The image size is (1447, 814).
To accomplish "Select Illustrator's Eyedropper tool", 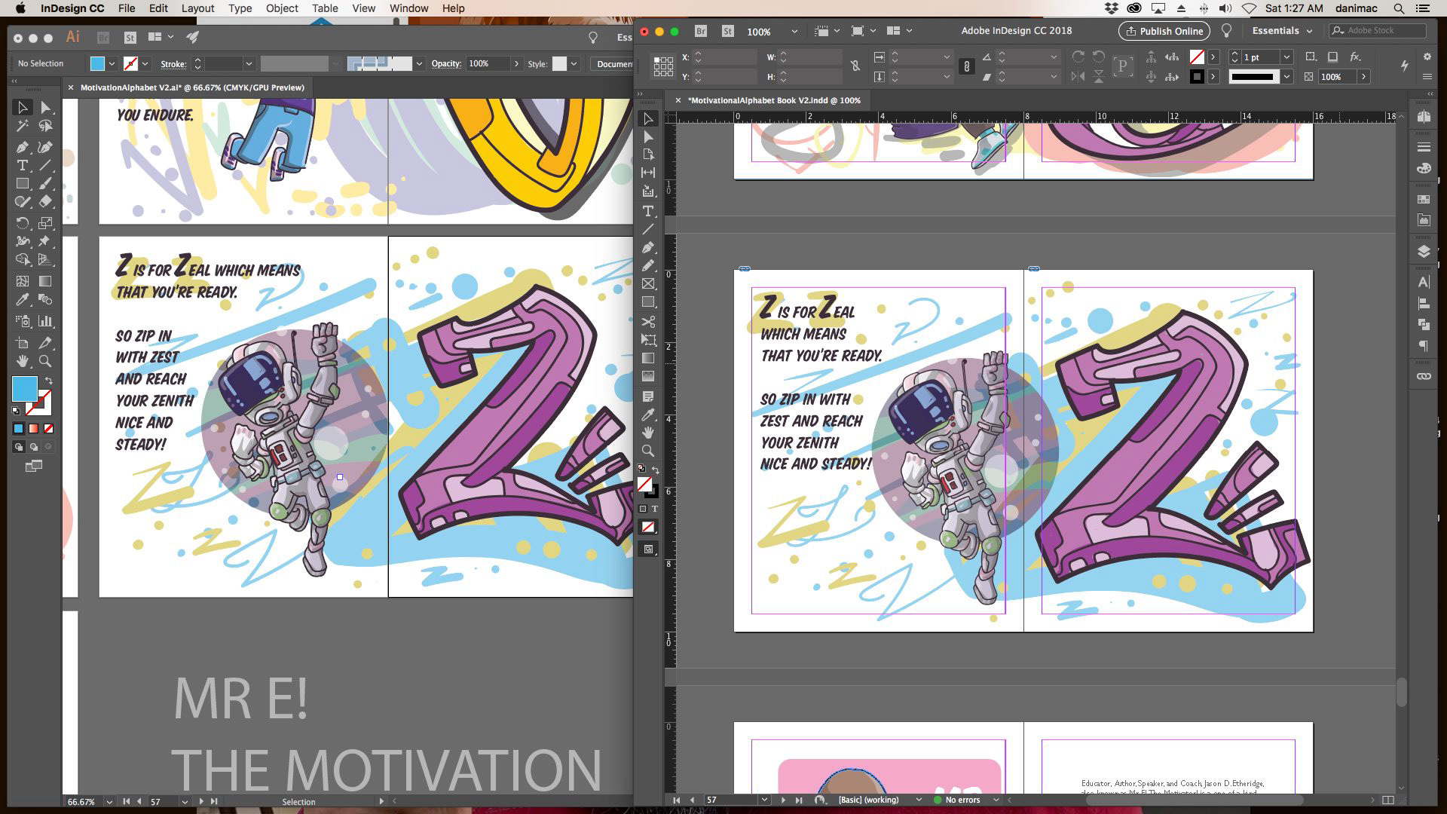I will tap(23, 300).
